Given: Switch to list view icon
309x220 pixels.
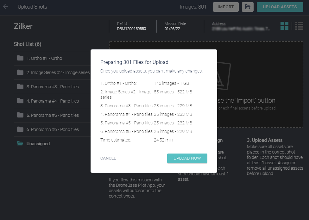Looking at the screenshot, I should tap(299, 26).
